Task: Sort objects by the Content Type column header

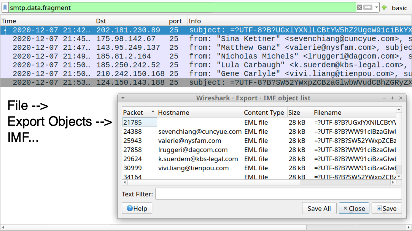Action: (265, 112)
